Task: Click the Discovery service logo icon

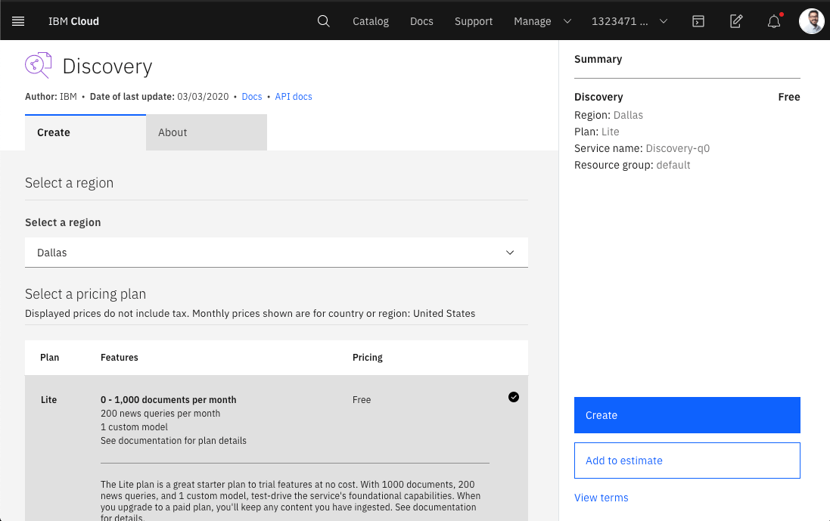Action: tap(38, 65)
